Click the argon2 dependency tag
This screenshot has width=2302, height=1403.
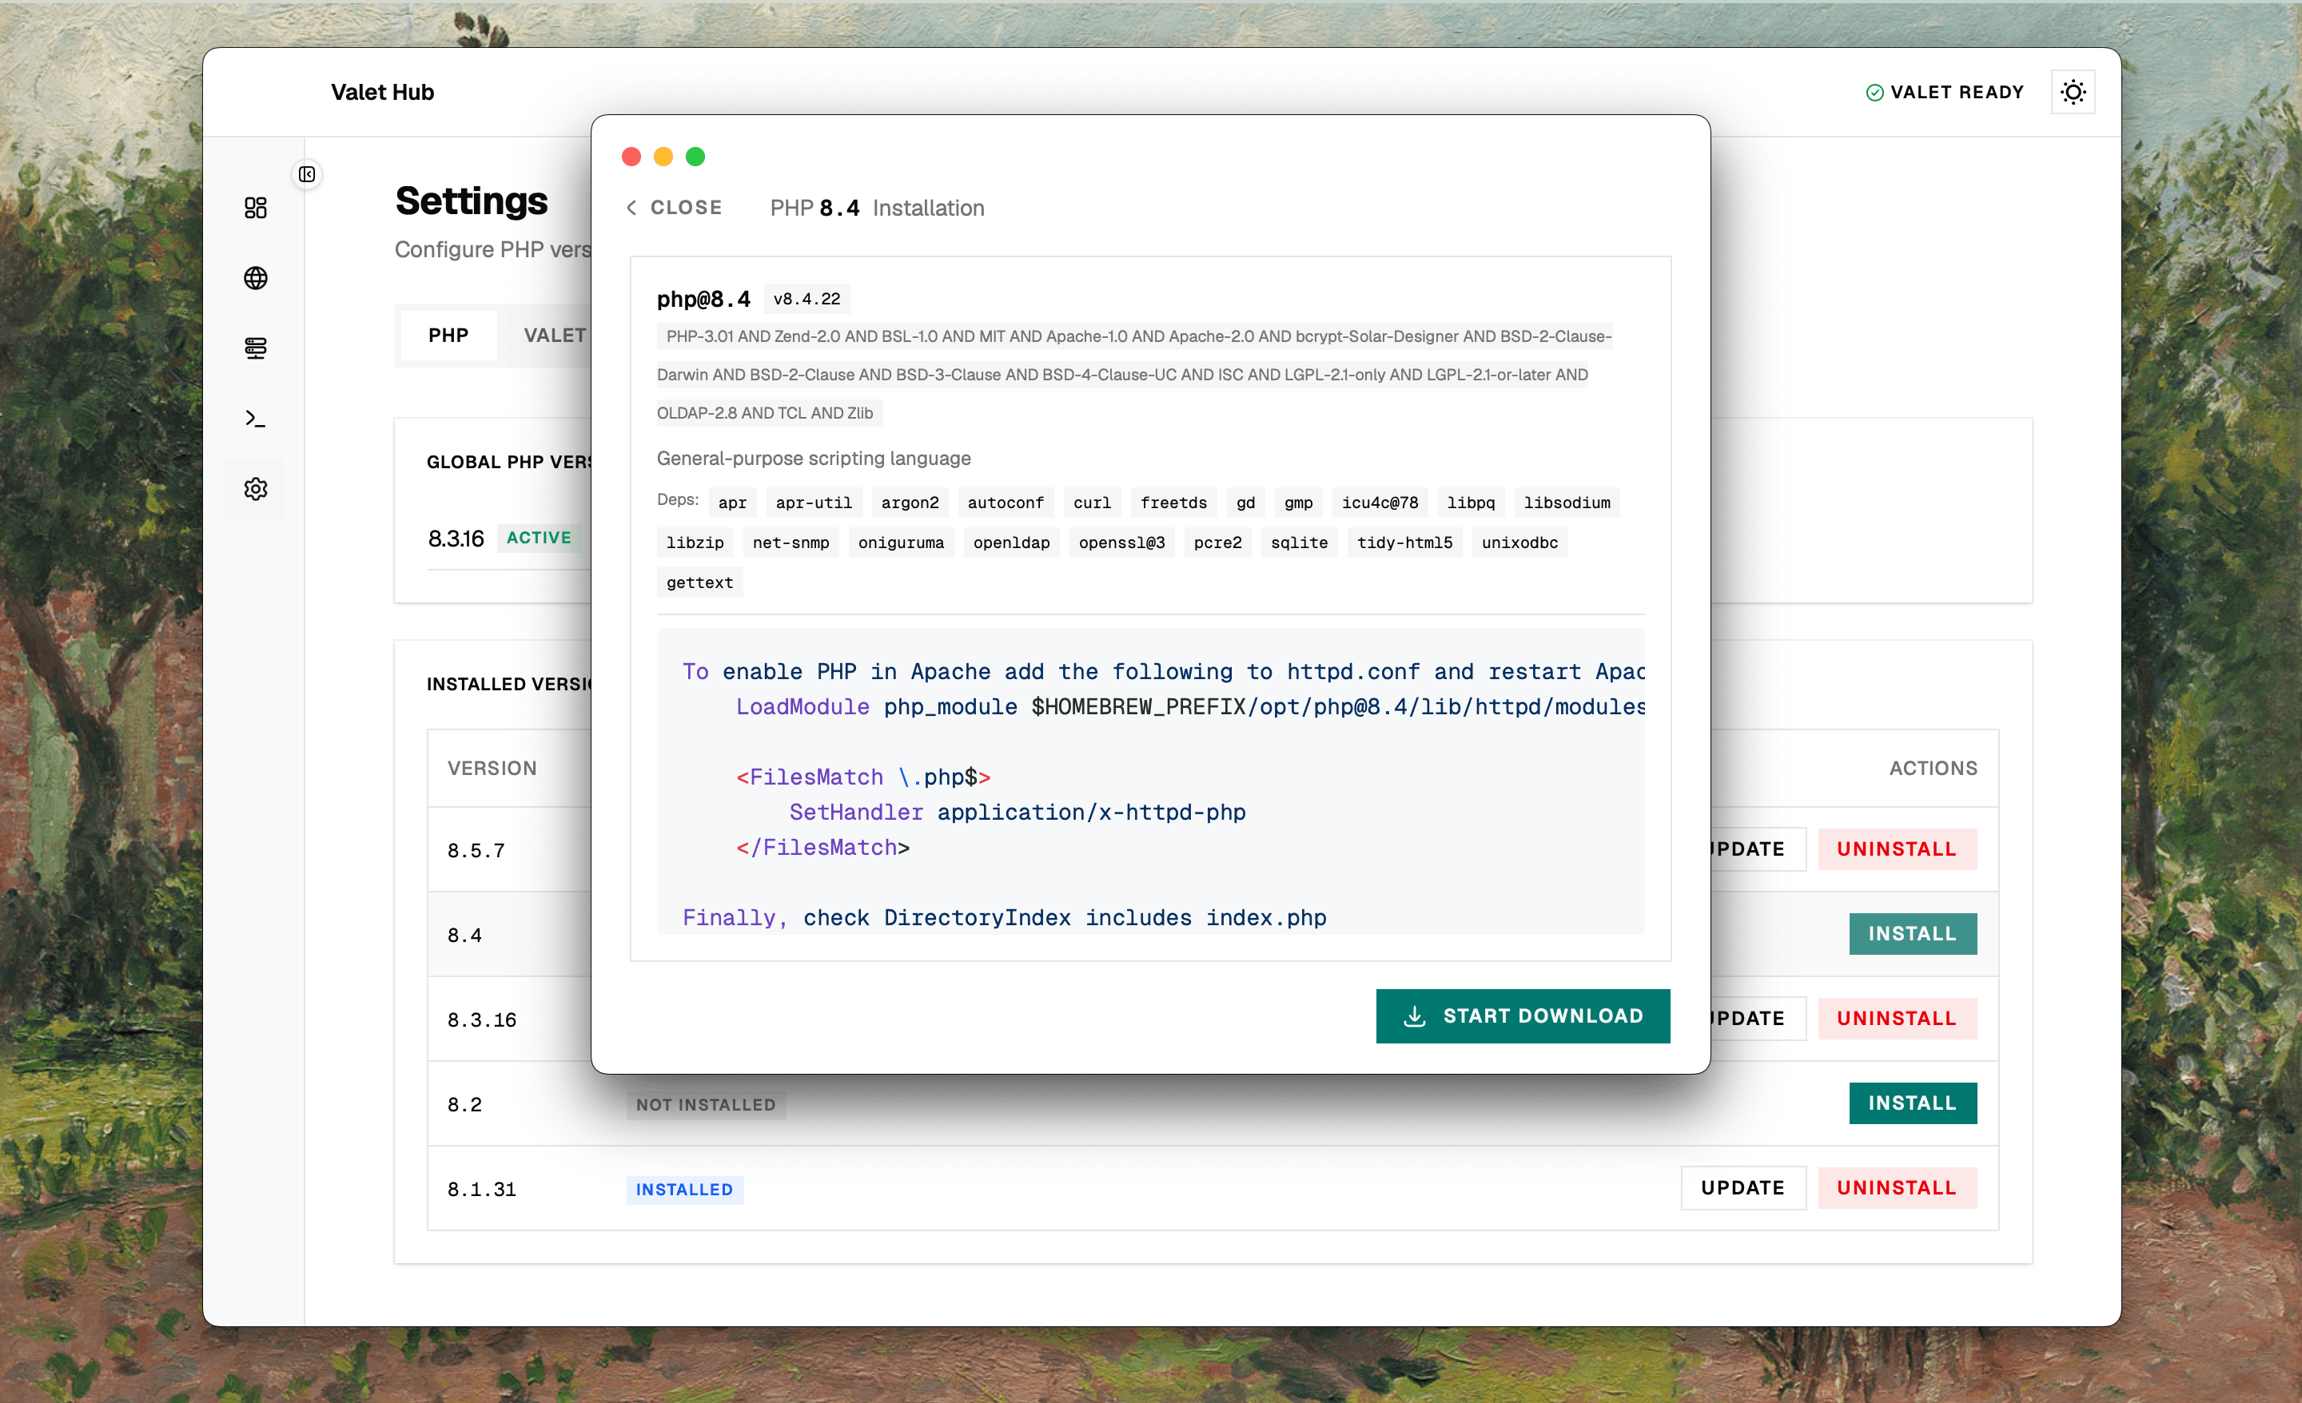909,503
